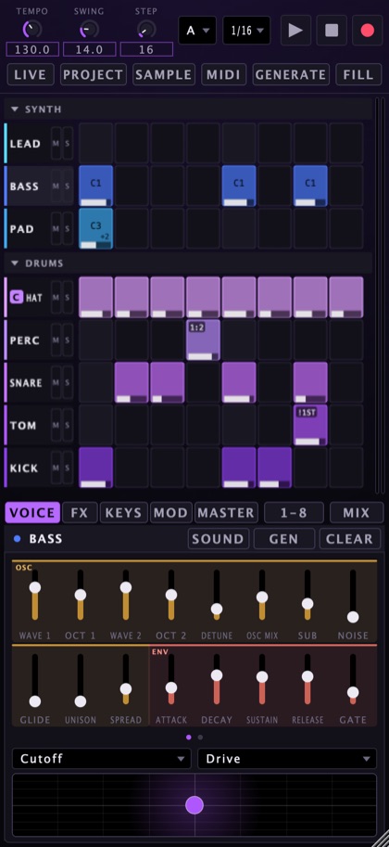Viewport: 389px width, 847px height.
Task: Arm recording with the red record button
Action: coord(368,31)
